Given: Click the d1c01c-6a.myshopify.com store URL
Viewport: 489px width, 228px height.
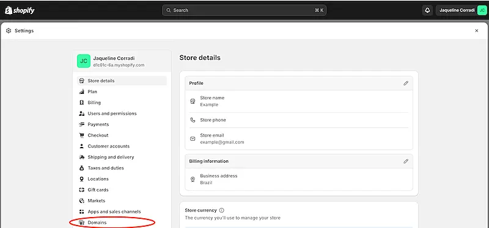Looking at the screenshot, I should click(x=119, y=65).
